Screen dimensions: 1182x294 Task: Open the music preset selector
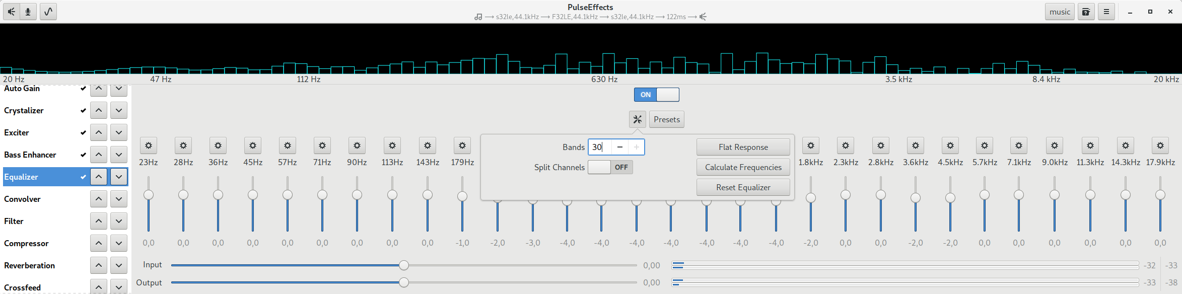pos(1060,12)
